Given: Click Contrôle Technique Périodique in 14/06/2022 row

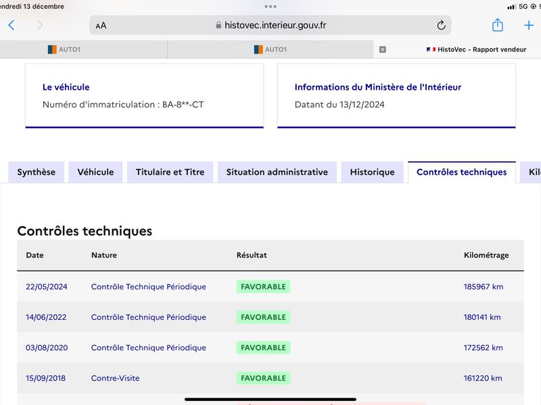Looking at the screenshot, I should (x=148, y=317).
